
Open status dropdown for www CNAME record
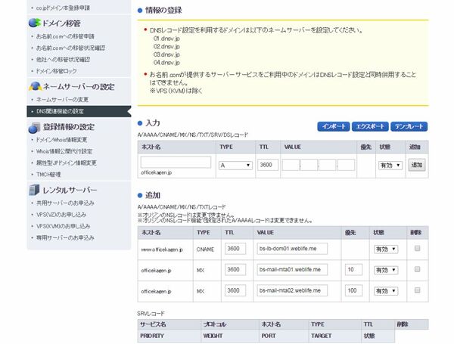386,249
